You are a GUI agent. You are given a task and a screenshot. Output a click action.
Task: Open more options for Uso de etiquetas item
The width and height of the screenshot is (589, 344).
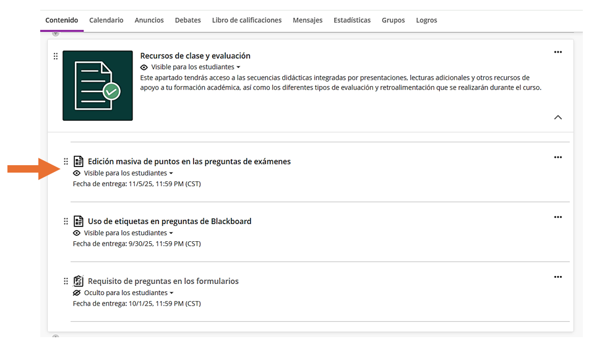coord(557,217)
